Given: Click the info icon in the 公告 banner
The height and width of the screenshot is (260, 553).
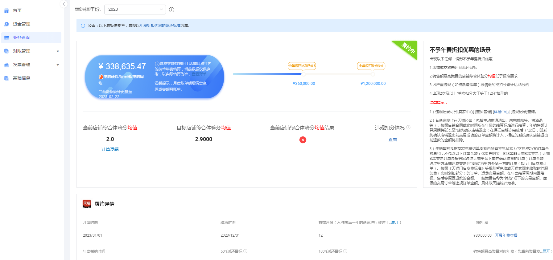Looking at the screenshot, I should (x=83, y=26).
